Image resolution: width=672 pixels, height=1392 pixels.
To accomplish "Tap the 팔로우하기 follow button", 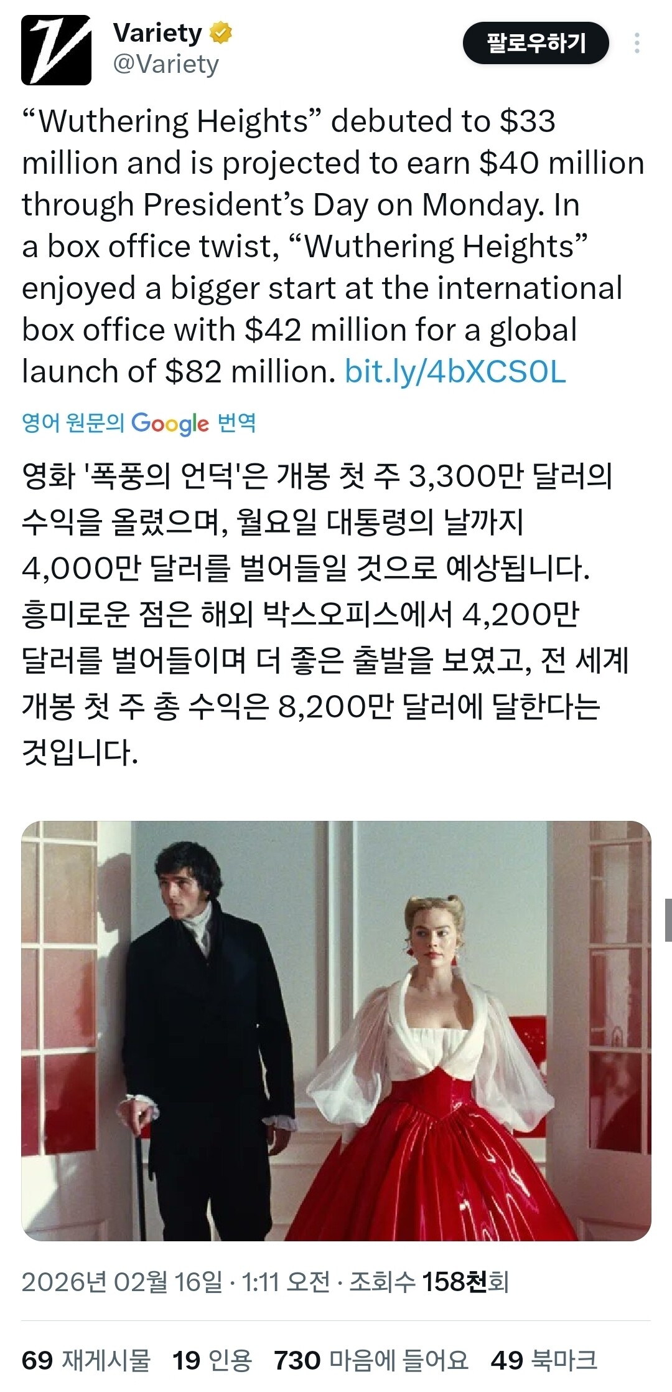I will pos(536,43).
